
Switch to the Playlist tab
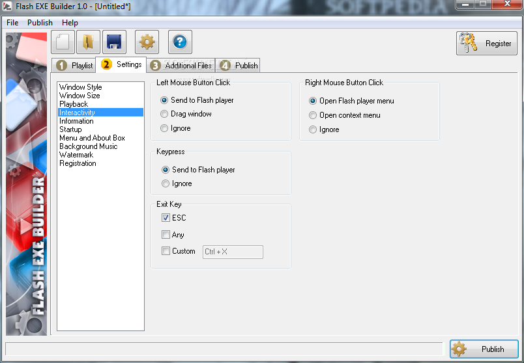point(74,66)
